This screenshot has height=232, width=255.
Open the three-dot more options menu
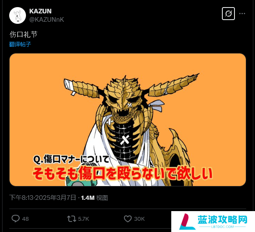coord(242,14)
